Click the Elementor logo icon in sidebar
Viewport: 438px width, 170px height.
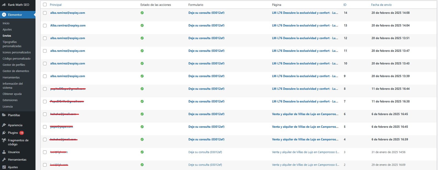[4, 15]
